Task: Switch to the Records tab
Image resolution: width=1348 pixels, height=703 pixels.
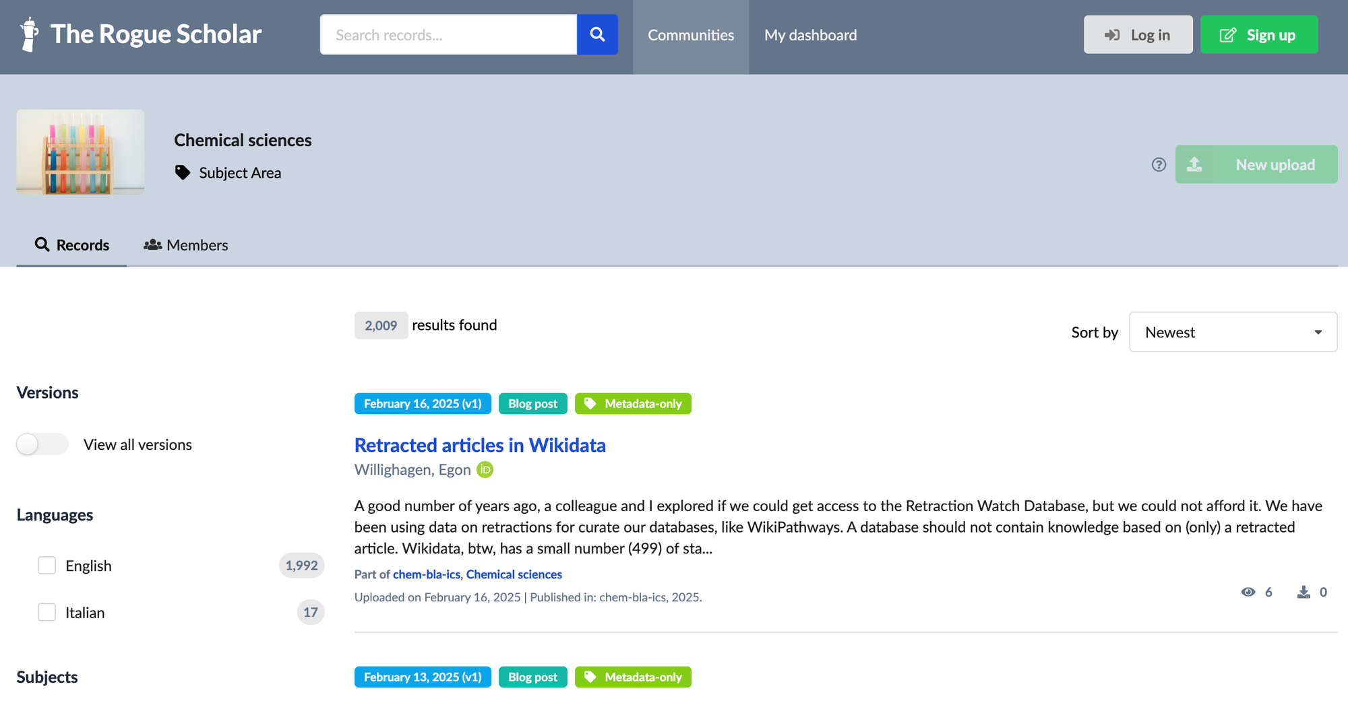Action: click(71, 245)
